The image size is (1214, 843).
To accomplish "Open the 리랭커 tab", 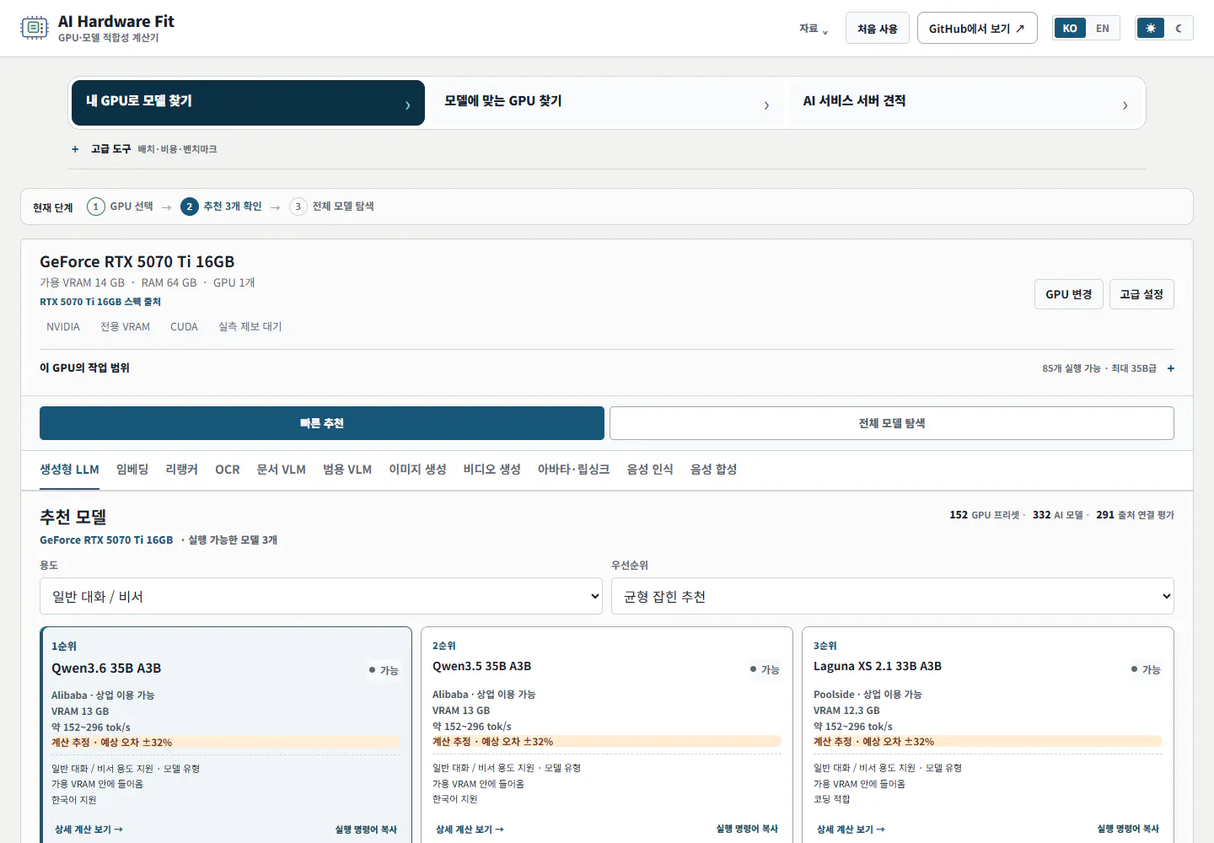I will pyautogui.click(x=182, y=470).
